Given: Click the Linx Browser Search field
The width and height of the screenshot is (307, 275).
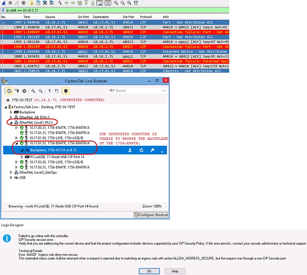Looking at the screenshot, I should 137,91.
